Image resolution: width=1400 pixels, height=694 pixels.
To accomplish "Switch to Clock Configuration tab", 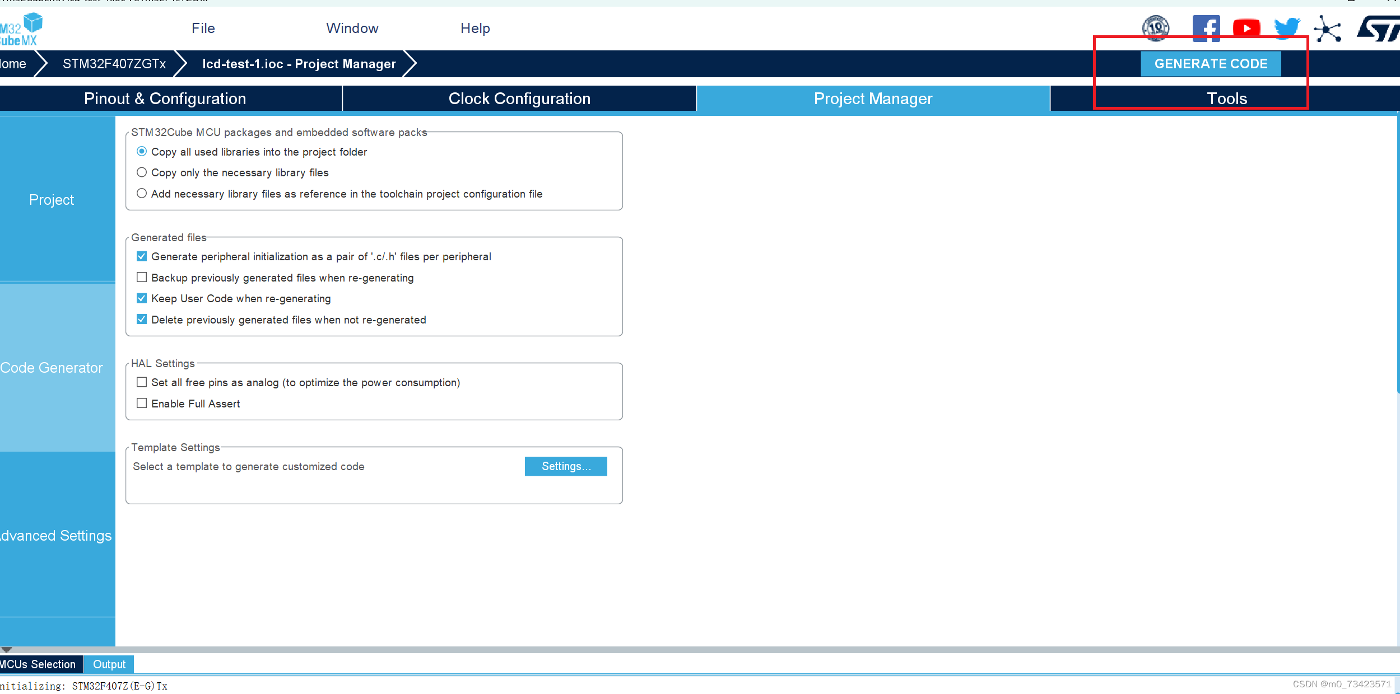I will coord(519,99).
